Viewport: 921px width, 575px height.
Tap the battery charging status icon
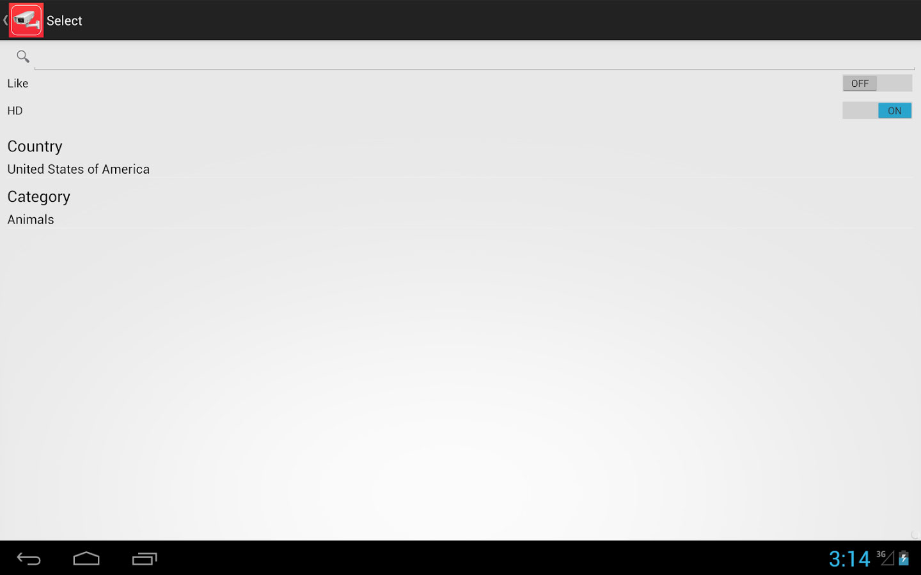[904, 558]
